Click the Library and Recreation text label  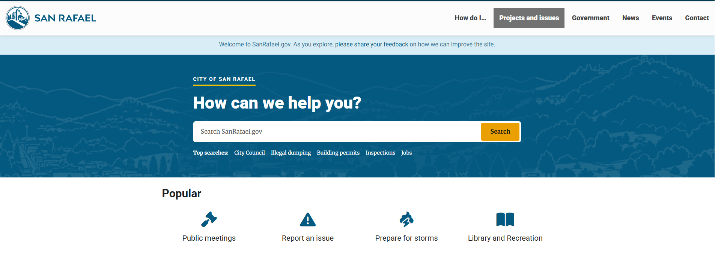(505, 238)
